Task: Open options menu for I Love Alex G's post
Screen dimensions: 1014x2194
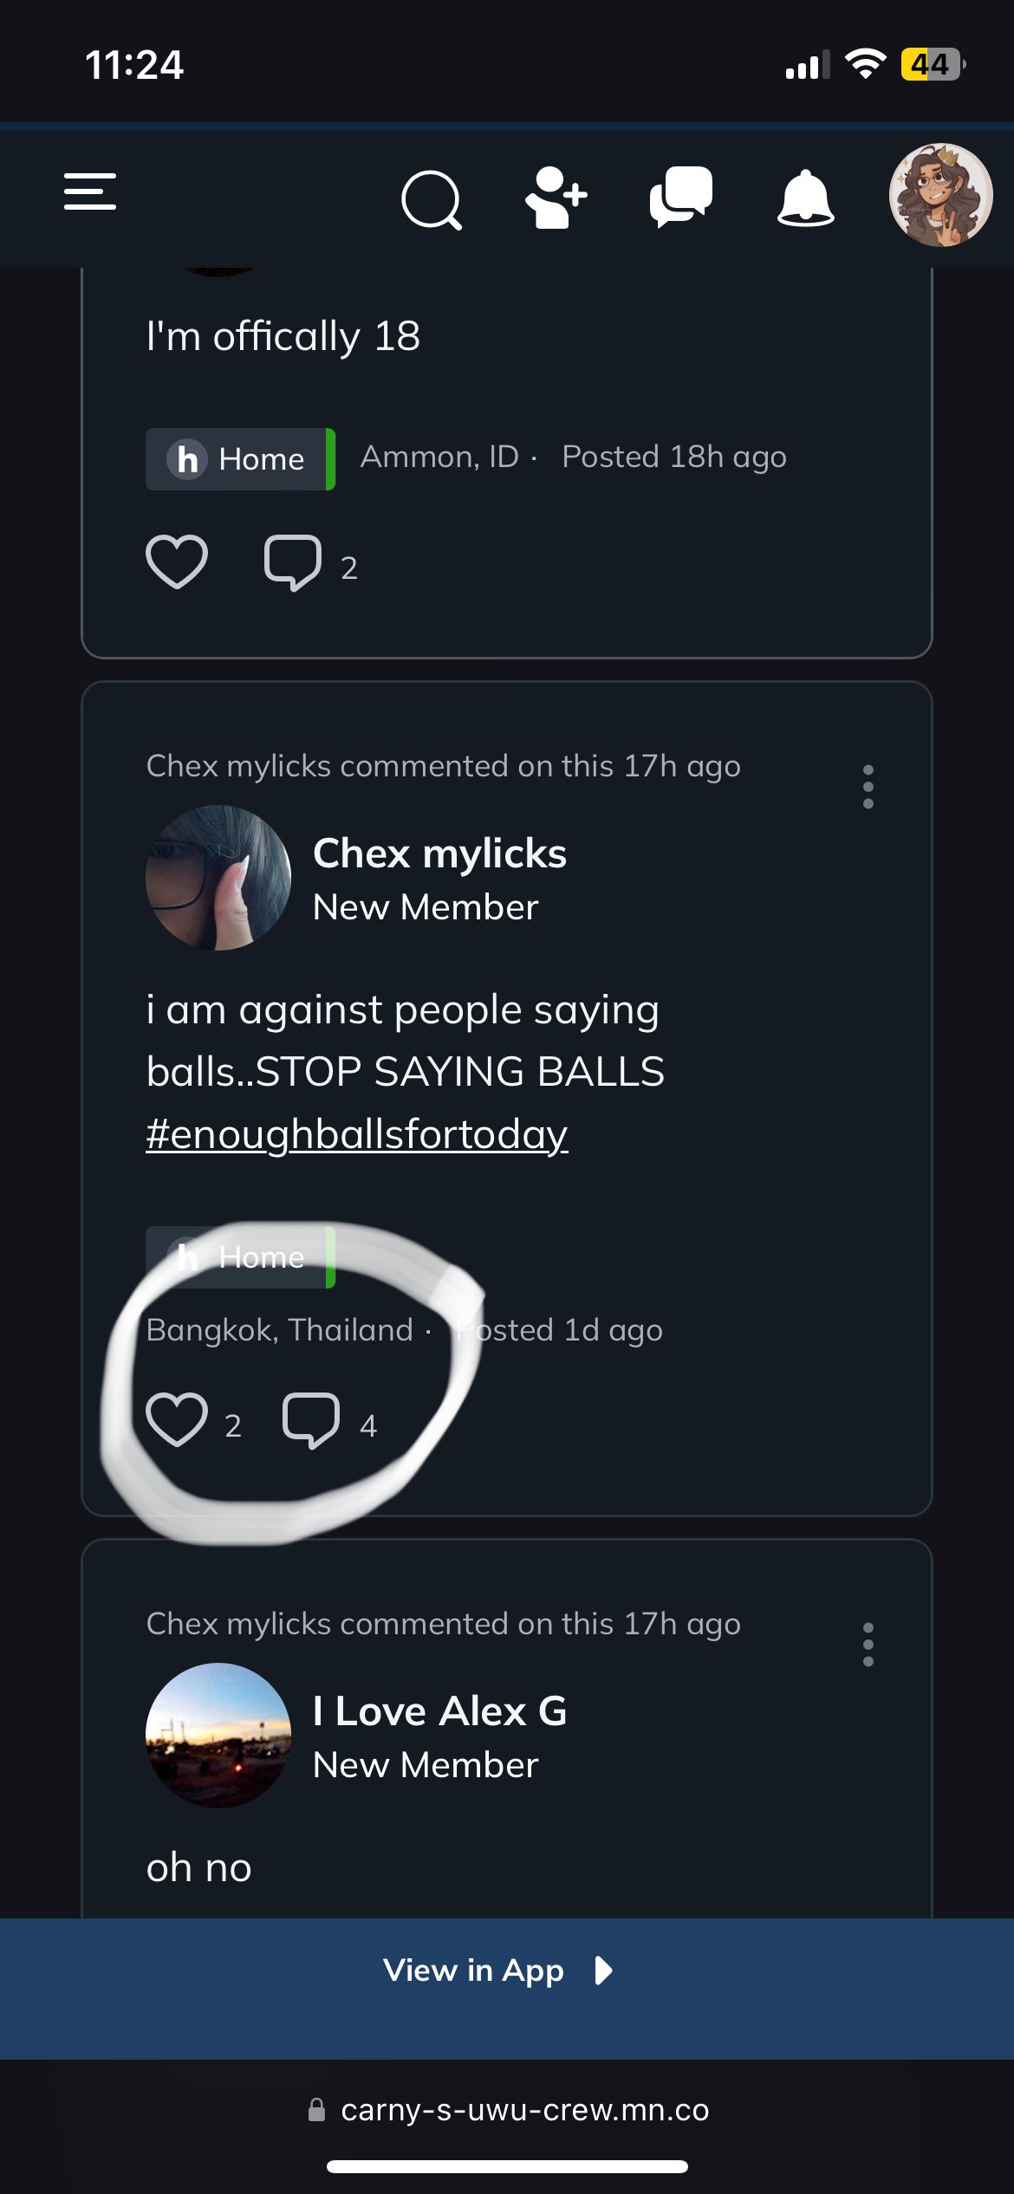Action: tap(868, 1645)
